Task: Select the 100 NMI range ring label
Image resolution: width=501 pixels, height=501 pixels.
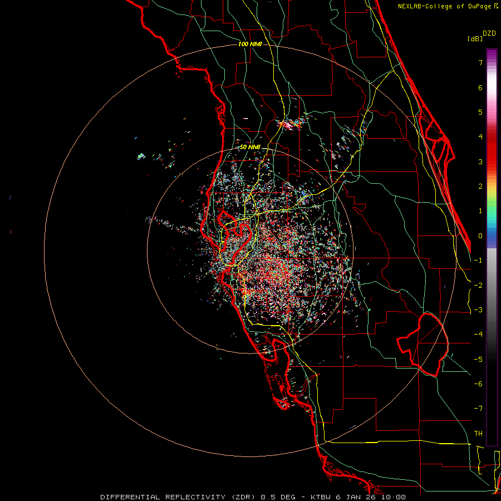Action: click(x=250, y=44)
